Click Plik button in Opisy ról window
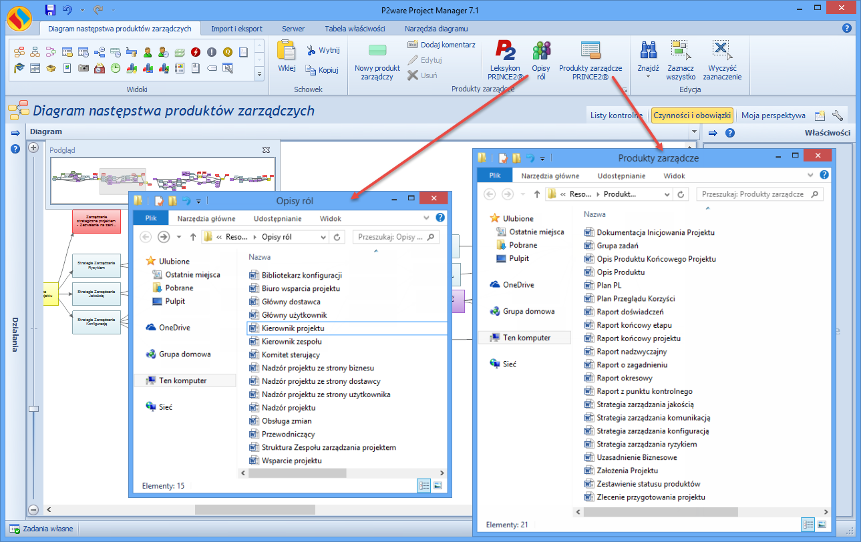This screenshot has width=861, height=542. [151, 218]
